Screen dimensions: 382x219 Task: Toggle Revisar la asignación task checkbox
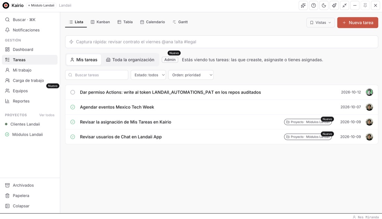click(x=73, y=122)
